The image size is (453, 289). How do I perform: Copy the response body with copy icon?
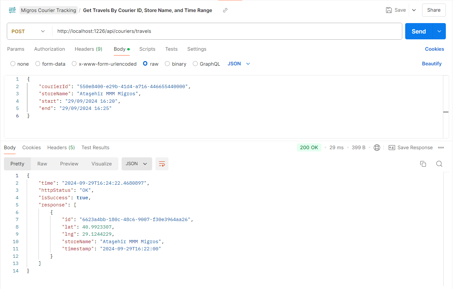(x=423, y=164)
